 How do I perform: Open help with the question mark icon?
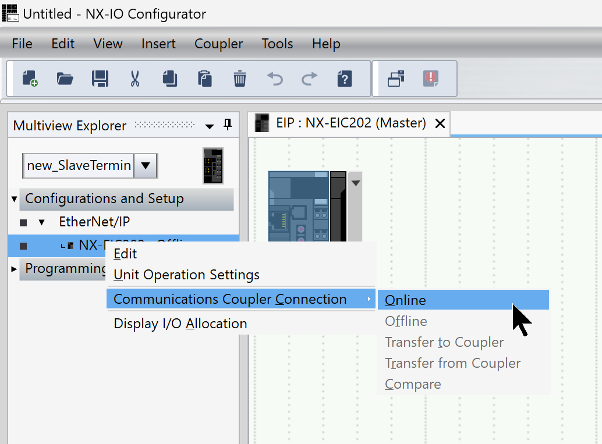tap(344, 79)
